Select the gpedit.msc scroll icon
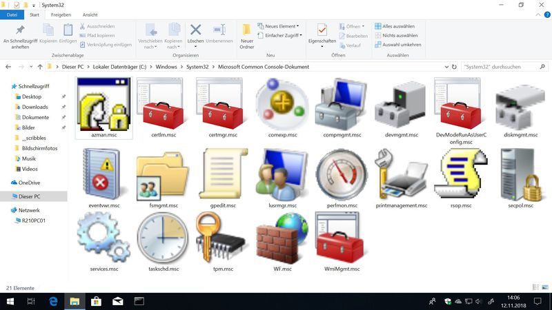 [x=222, y=175]
